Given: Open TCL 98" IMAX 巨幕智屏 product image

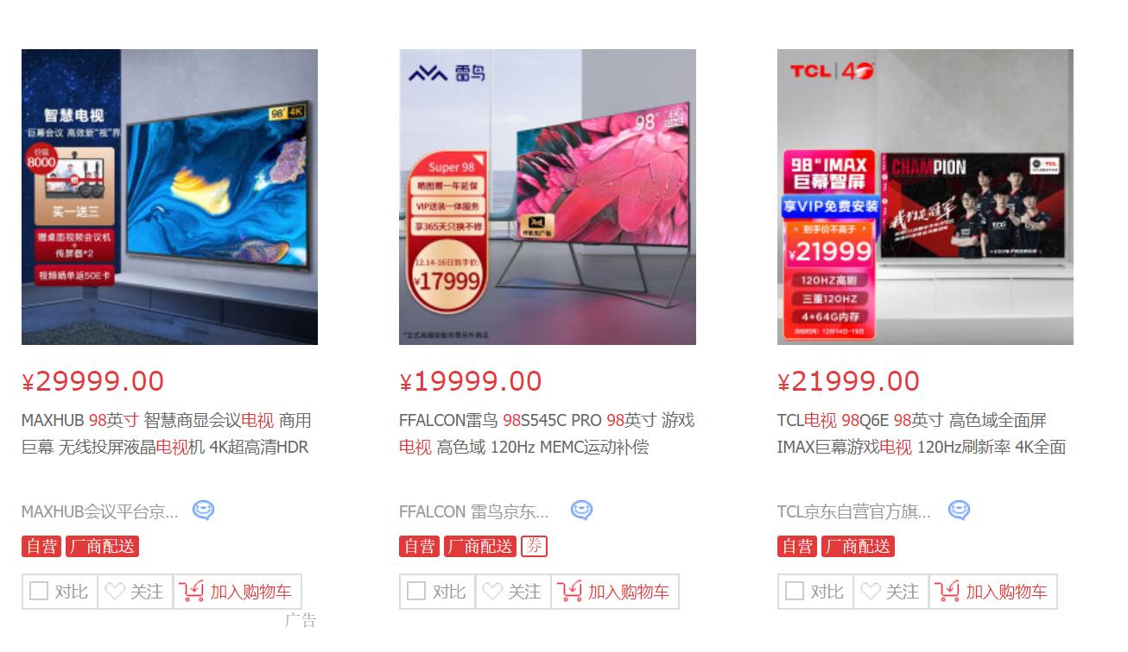Looking at the screenshot, I should [x=925, y=197].
